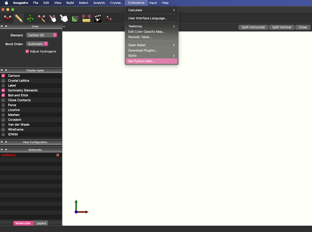312x232 pixels.
Task: Open the Bond Order Automatic dropdown
Action: (37, 44)
